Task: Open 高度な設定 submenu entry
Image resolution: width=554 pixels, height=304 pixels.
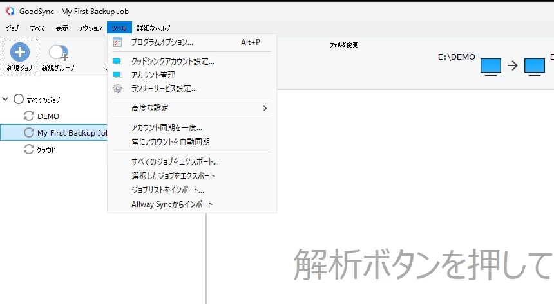Action: [192, 108]
